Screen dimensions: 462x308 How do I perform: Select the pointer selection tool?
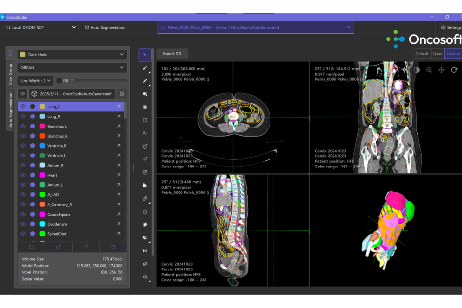click(145, 54)
